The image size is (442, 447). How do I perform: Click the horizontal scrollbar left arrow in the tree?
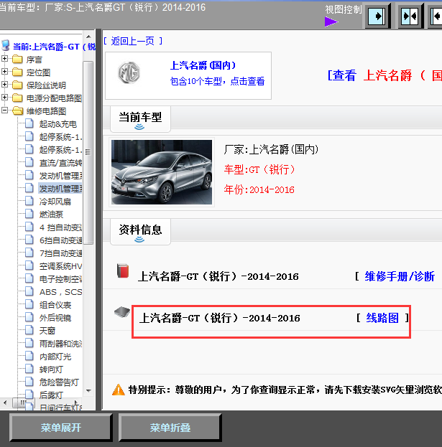(x=5, y=403)
